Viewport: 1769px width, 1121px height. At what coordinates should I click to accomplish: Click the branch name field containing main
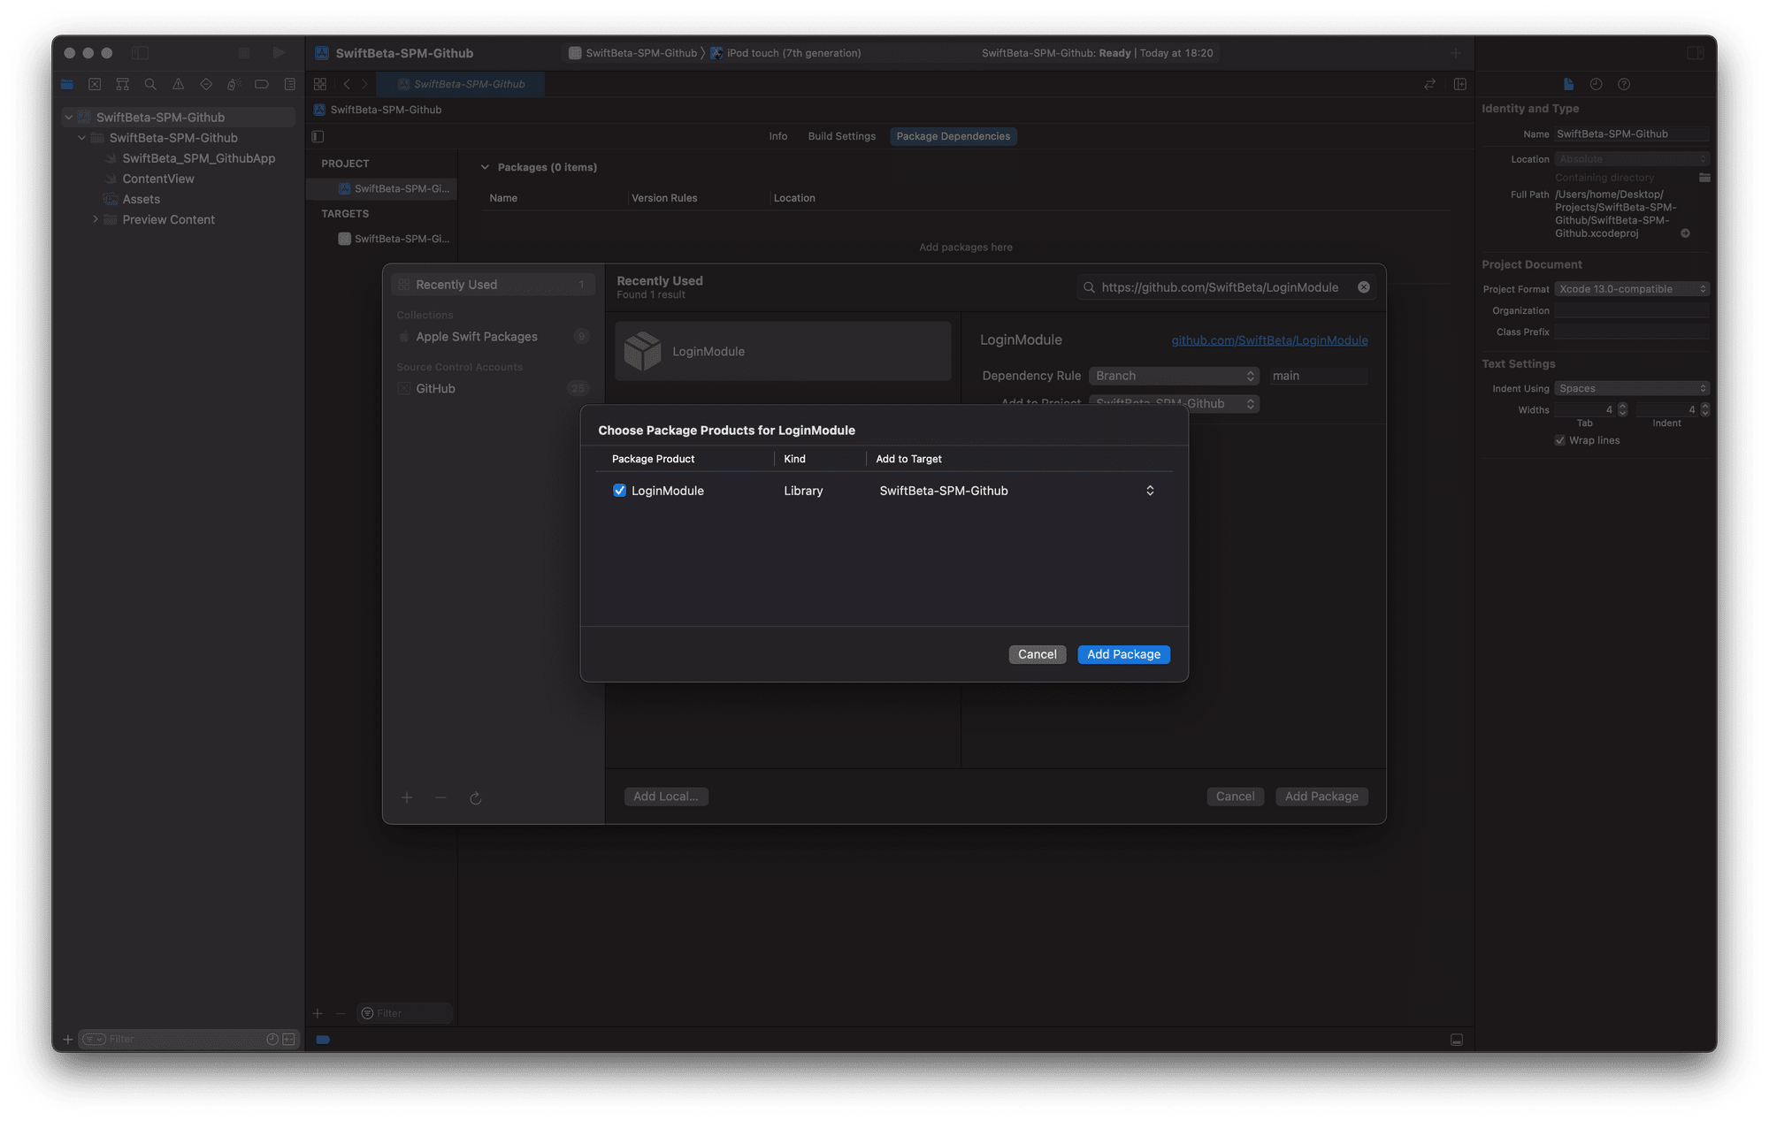coord(1318,376)
